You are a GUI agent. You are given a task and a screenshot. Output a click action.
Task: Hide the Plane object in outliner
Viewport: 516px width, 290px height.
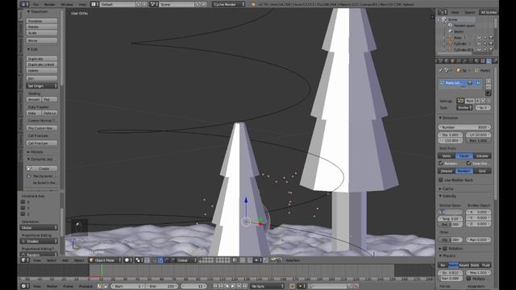click(479, 38)
